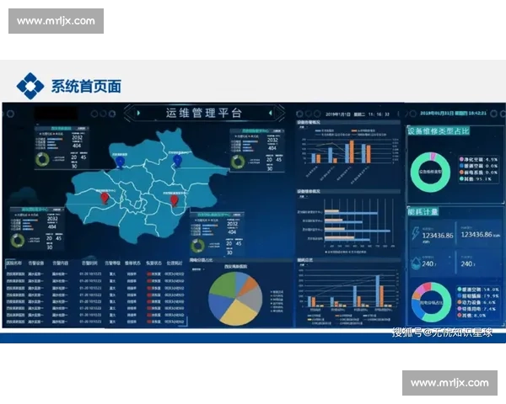506x404 pixels.
Task: Click the 能耗计量 panel heading
Action: tap(423, 211)
